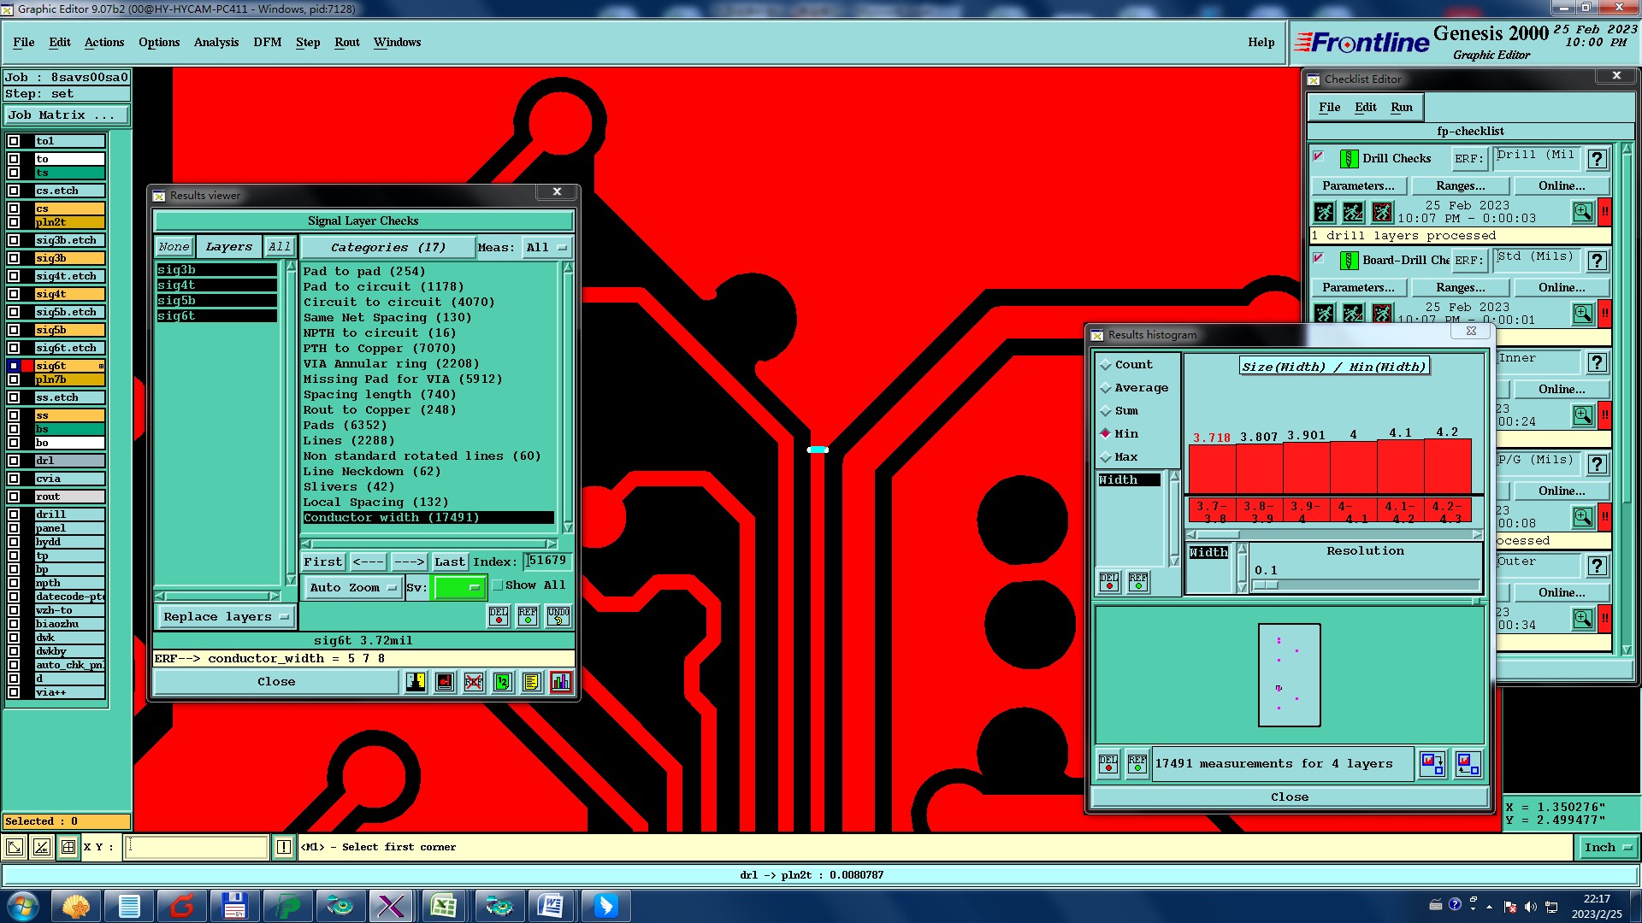The height and width of the screenshot is (923, 1642).
Task: Click the Job Matrix button
Action: 67,115
